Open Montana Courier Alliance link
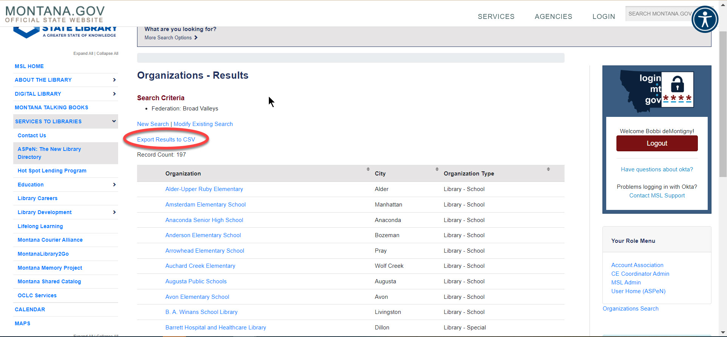This screenshot has width=727, height=337. click(x=50, y=240)
